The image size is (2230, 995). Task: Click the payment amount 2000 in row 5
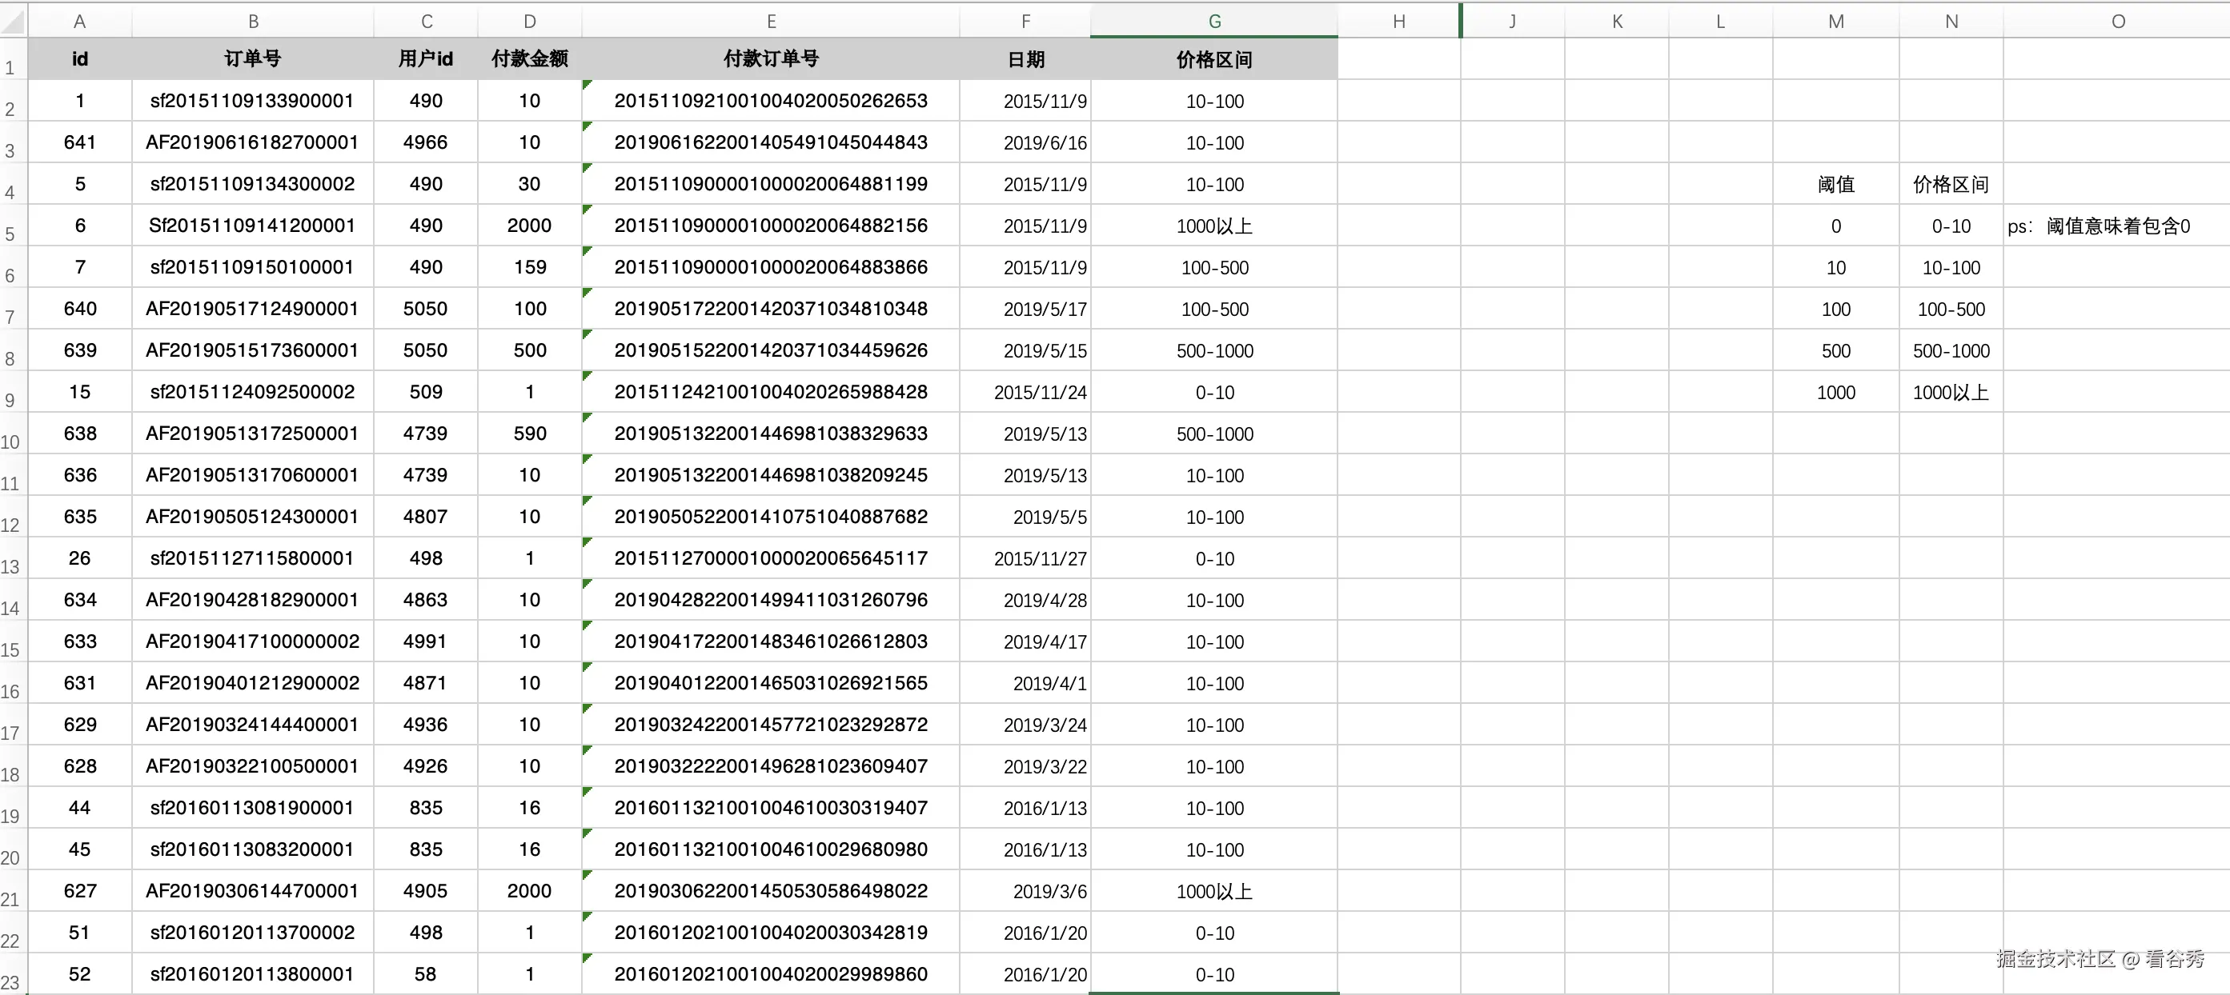(529, 225)
